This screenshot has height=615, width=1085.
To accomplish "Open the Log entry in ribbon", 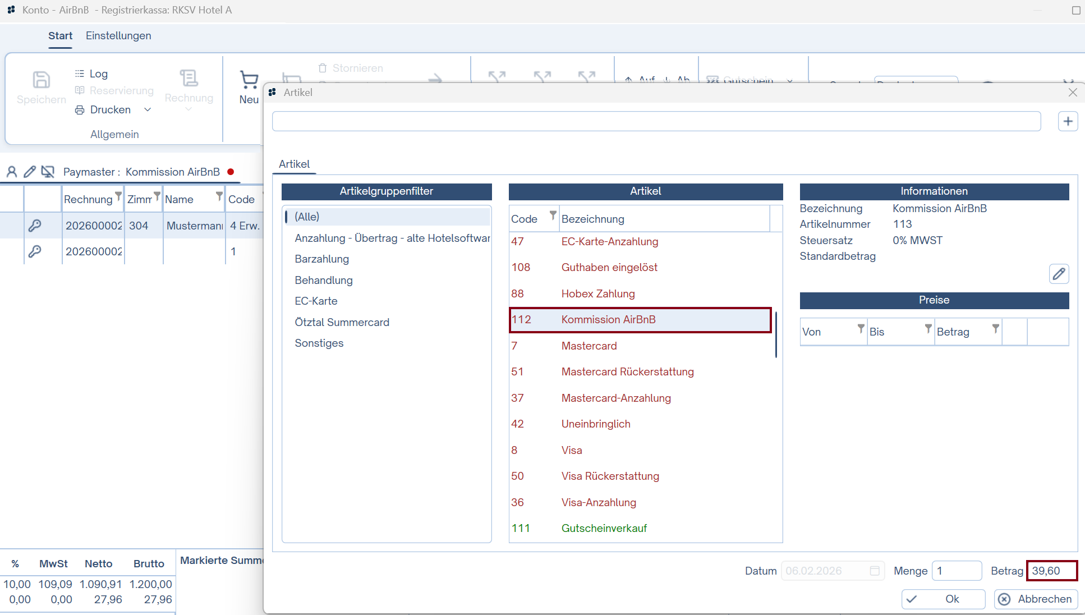I will [98, 74].
